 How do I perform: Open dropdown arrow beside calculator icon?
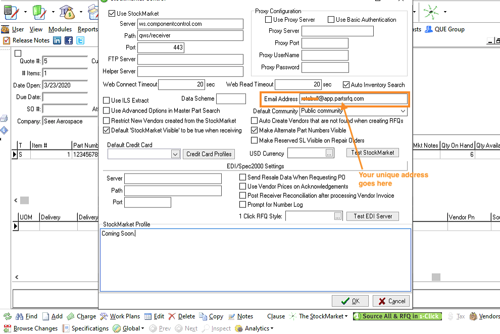(x=25, y=12)
